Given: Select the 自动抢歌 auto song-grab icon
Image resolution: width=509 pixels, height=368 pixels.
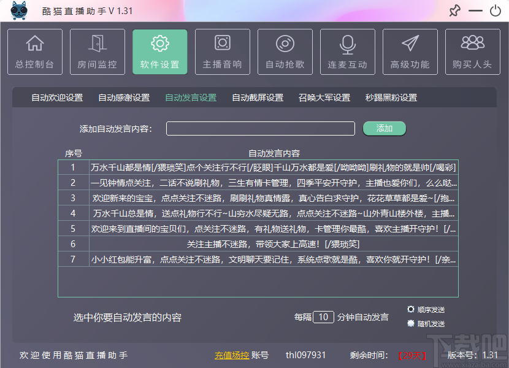Looking at the screenshot, I should coord(285,52).
